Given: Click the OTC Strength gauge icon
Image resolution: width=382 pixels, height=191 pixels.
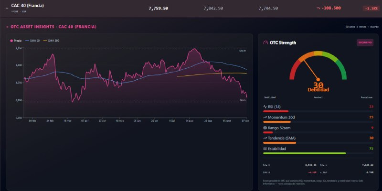Looking at the screenshot, I should click(265, 42).
